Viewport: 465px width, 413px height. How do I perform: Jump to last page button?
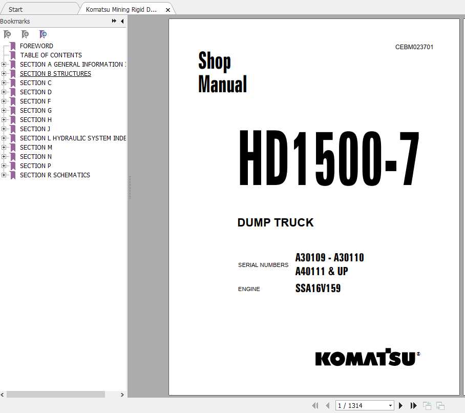point(413,405)
